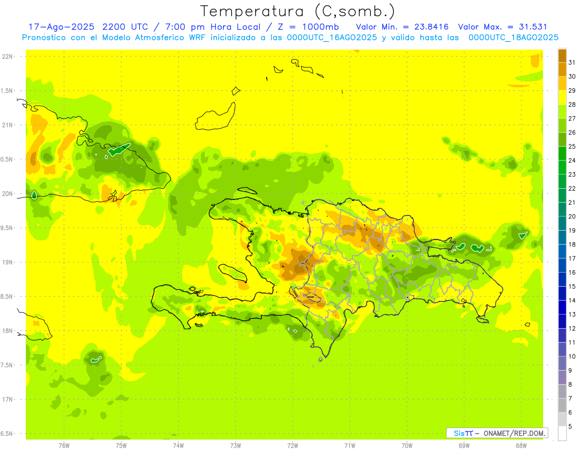Pick the lime swatch between 27 and 28
Image resolution: width=585 pixels, height=452 pixels.
562,111
